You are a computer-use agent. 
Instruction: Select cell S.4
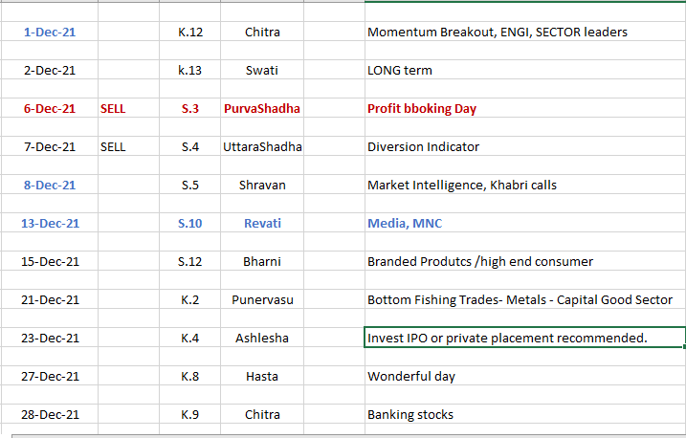(x=189, y=147)
